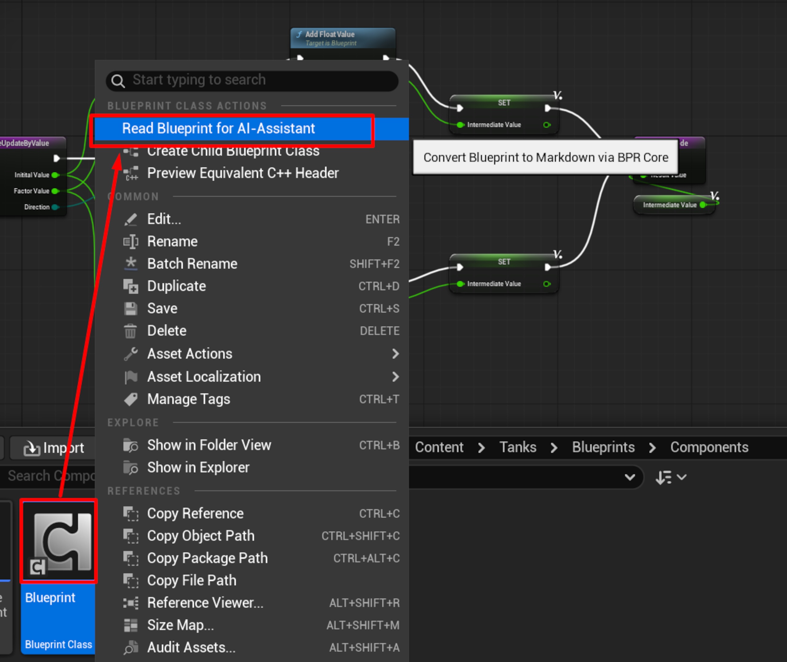Click the Copy File Path icon

(x=131, y=581)
